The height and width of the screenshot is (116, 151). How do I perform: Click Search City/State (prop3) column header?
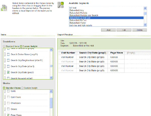[x=93, y=53]
